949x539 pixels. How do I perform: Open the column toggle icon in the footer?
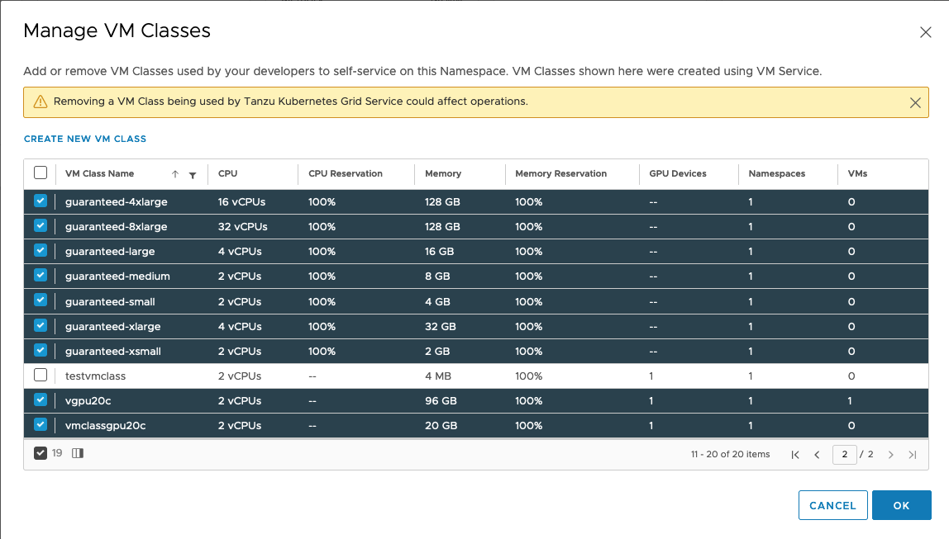pyautogui.click(x=78, y=453)
